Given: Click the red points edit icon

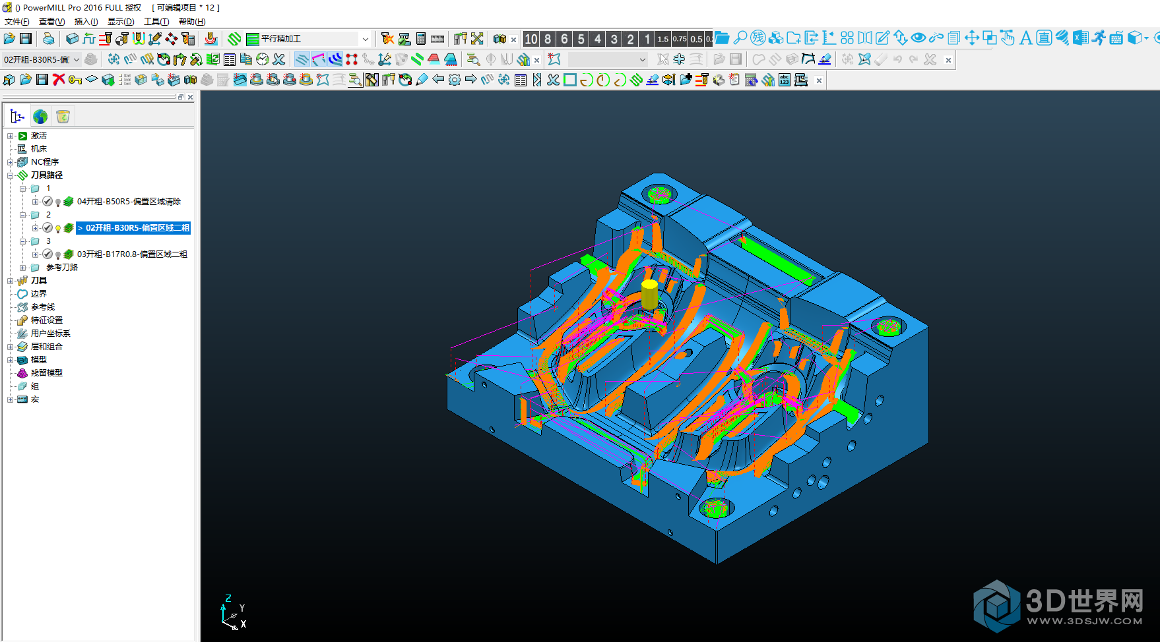Looking at the screenshot, I should (352, 59).
